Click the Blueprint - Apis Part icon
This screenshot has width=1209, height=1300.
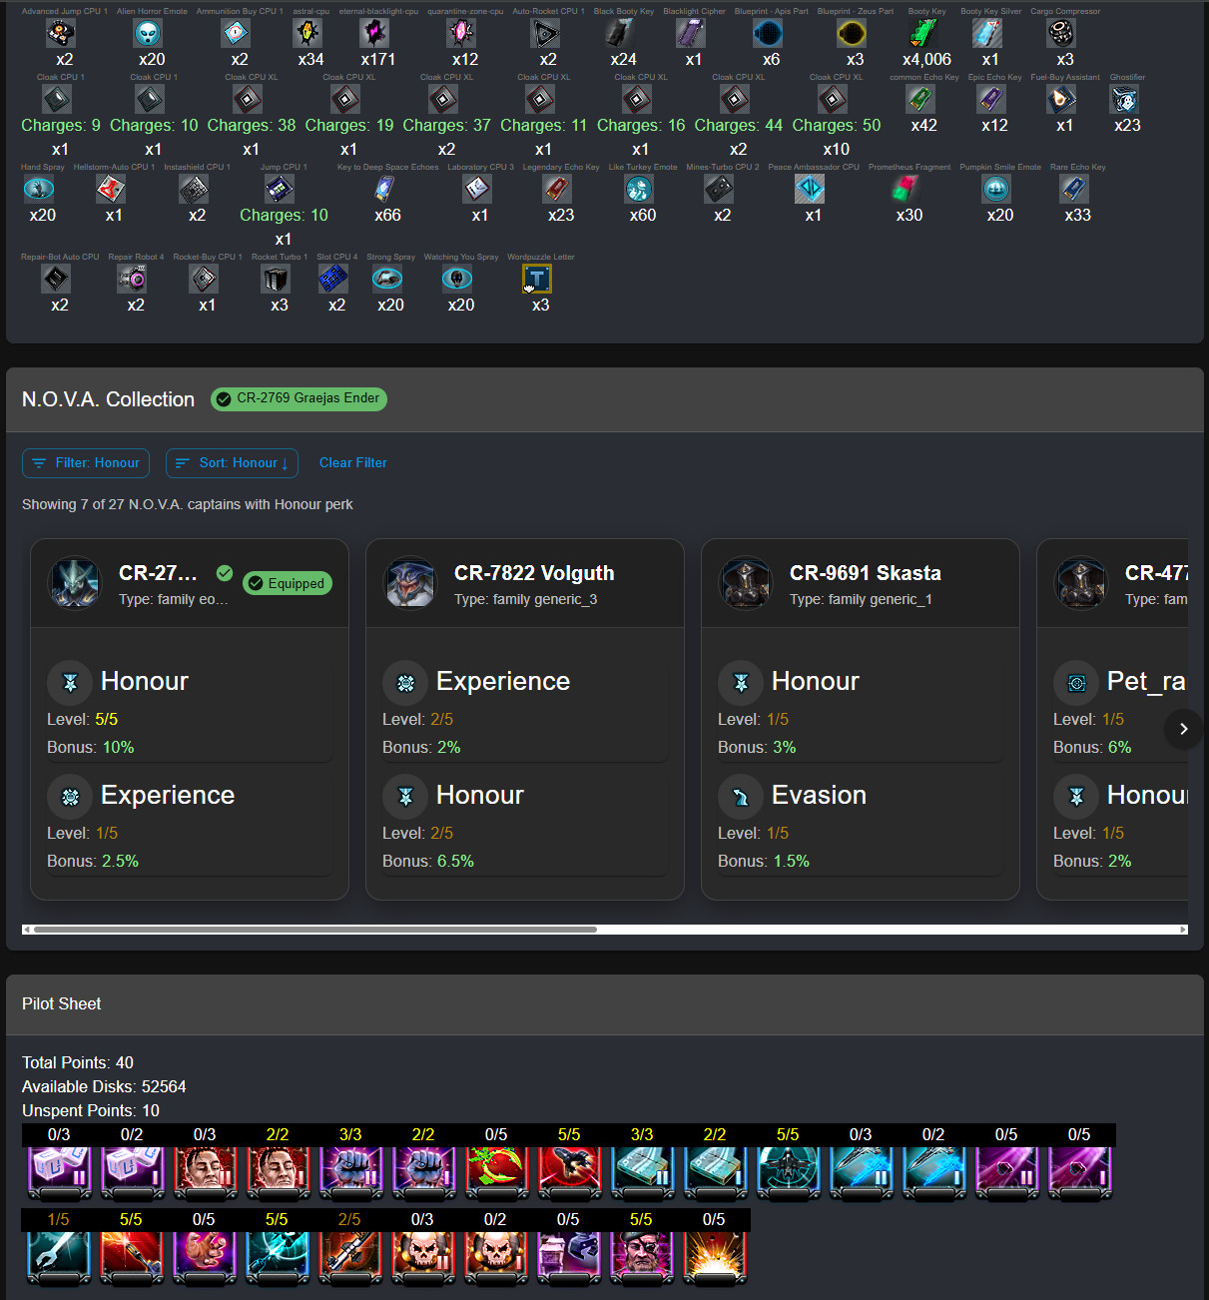[768, 34]
